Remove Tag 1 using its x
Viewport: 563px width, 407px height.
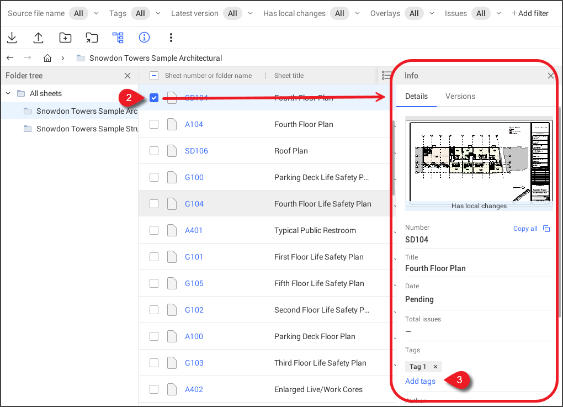click(x=435, y=367)
